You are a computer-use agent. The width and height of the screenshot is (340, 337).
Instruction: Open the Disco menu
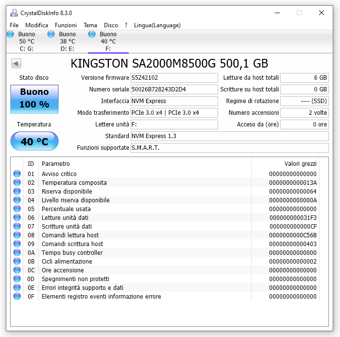[111, 25]
